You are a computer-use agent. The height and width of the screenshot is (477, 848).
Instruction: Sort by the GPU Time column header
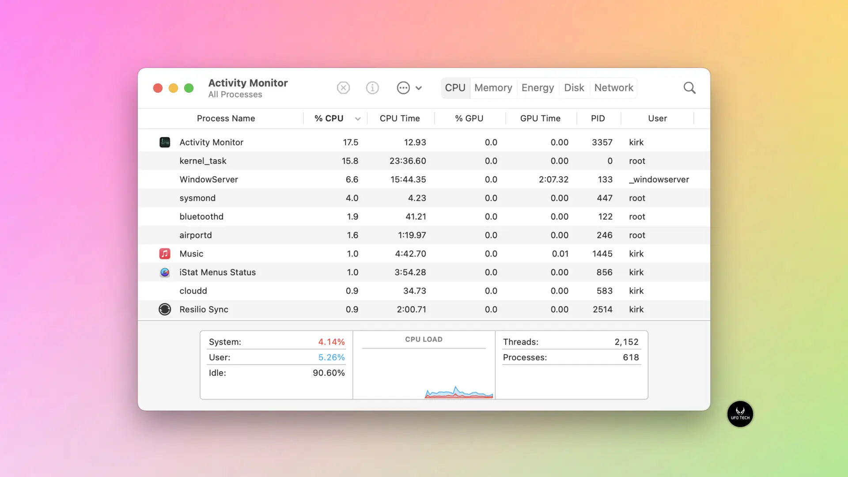tap(540, 118)
